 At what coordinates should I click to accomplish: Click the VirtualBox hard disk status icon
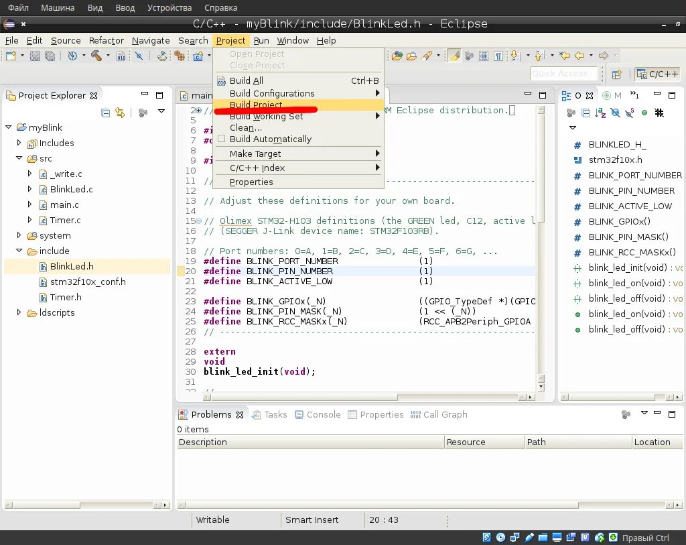click(487, 537)
